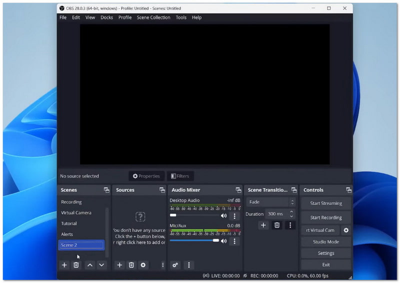This screenshot has height=283, width=400.
Task: Undock the Scene Transitions panel
Action: coord(294,190)
